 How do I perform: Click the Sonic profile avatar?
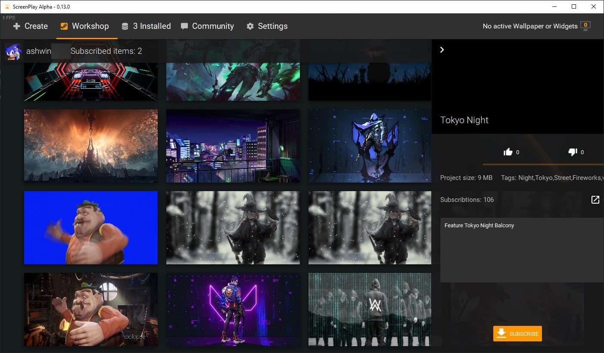coord(12,51)
